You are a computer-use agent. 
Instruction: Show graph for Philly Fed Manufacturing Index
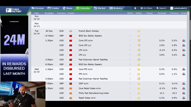[x=184, y=93]
